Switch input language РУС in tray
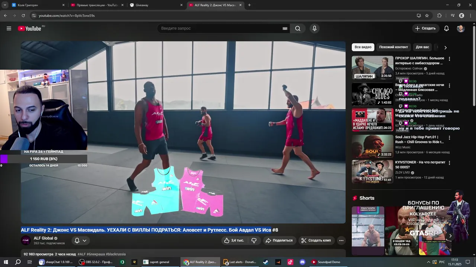 coord(442,262)
